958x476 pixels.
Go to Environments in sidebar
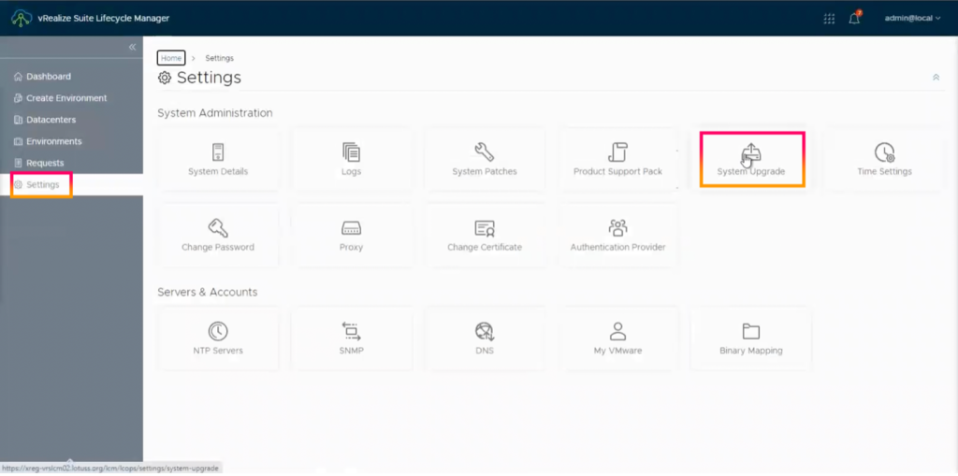coord(53,142)
